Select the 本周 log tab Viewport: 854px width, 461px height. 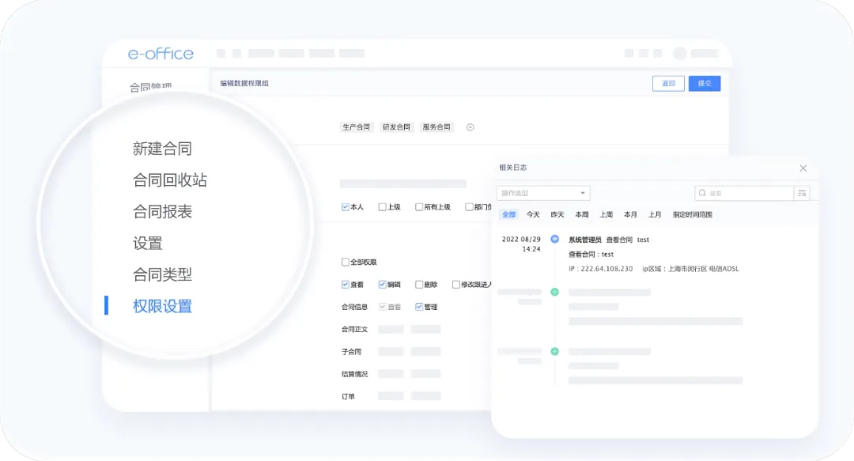click(581, 214)
